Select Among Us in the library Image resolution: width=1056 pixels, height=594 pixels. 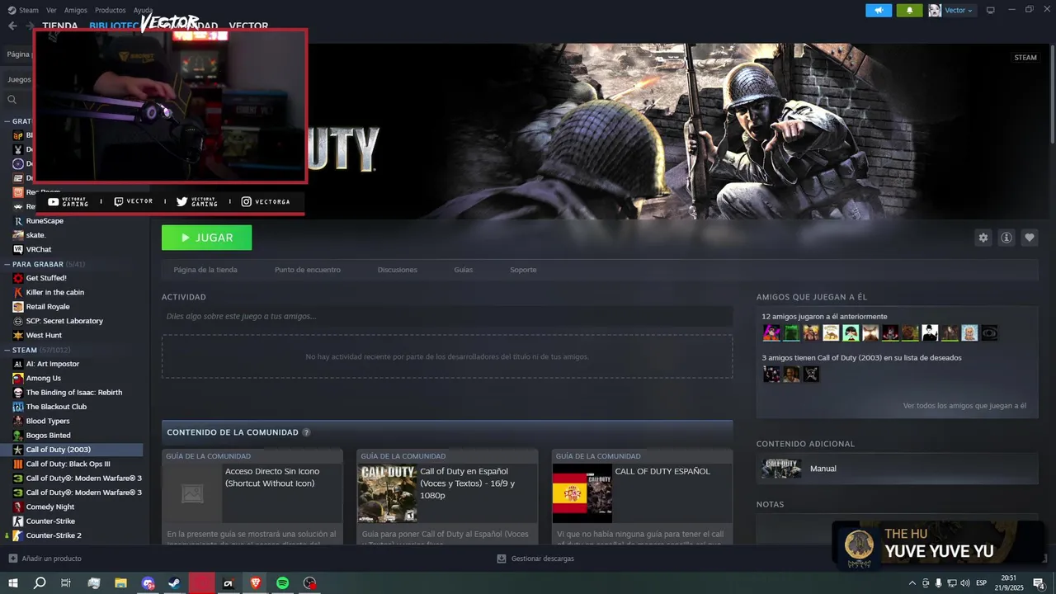[44, 378]
